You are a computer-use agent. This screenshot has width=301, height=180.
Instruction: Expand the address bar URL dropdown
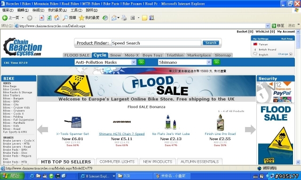click(268, 26)
